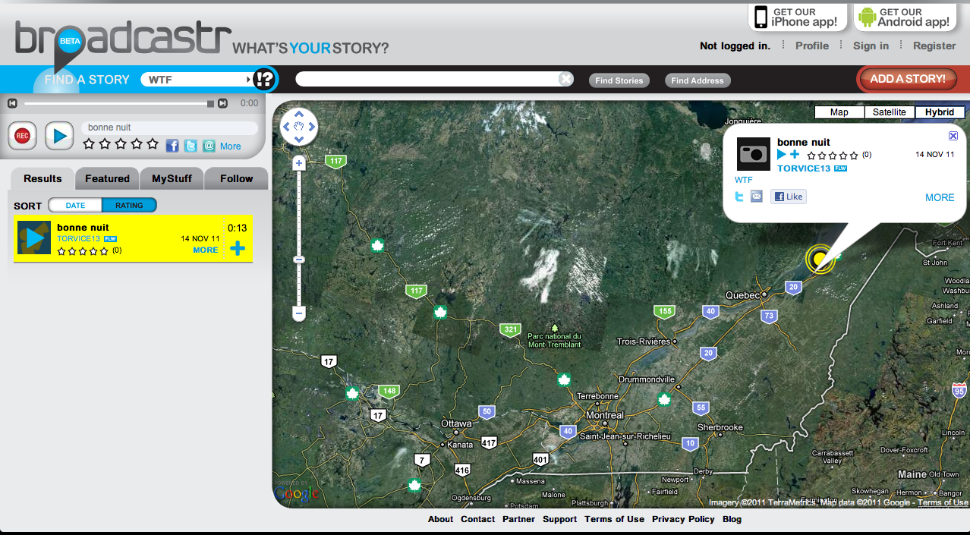The image size is (970, 535).
Task: Email story from map popup envelope icon
Action: (x=757, y=197)
